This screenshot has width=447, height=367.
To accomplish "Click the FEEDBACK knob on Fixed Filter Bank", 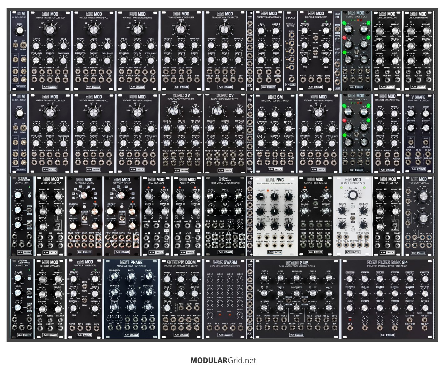I will (350, 294).
